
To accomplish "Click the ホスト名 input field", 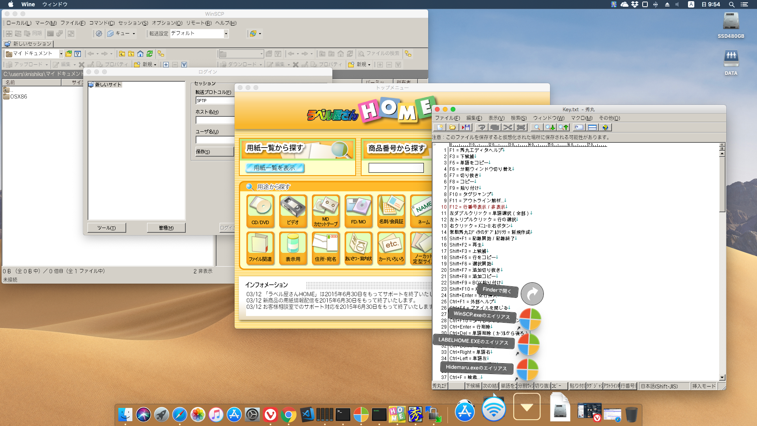I will pos(215,120).
